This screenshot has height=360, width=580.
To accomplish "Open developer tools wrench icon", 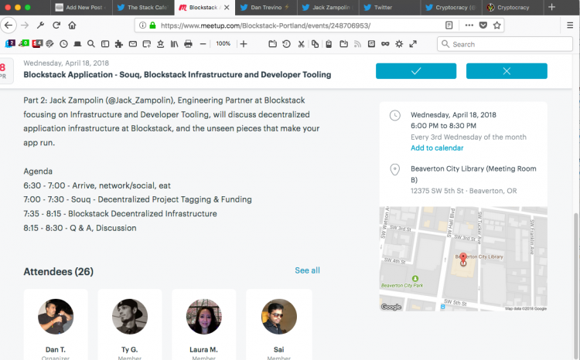I will pyautogui.click(x=41, y=25).
